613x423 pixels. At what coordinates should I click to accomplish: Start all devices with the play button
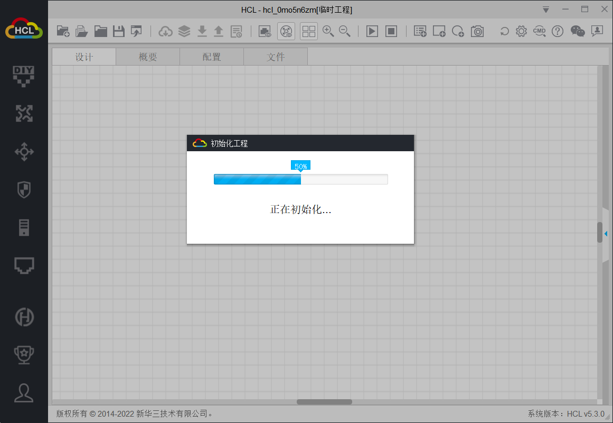point(372,31)
